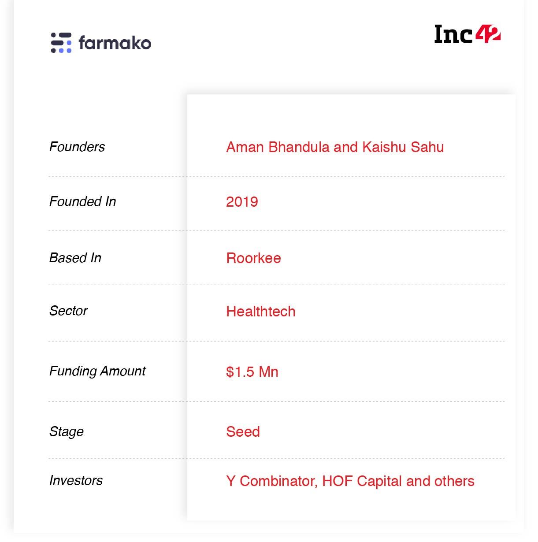The height and width of the screenshot is (542, 538).
Task: Click the black Inc text in logo
Action: point(454,34)
